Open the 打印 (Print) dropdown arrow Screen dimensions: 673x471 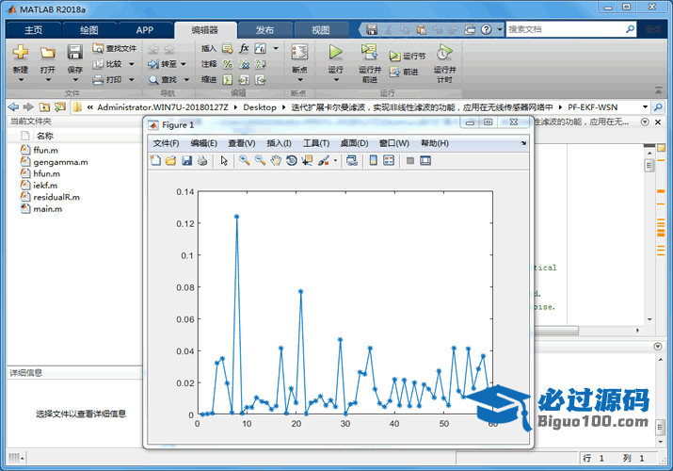click(x=132, y=80)
